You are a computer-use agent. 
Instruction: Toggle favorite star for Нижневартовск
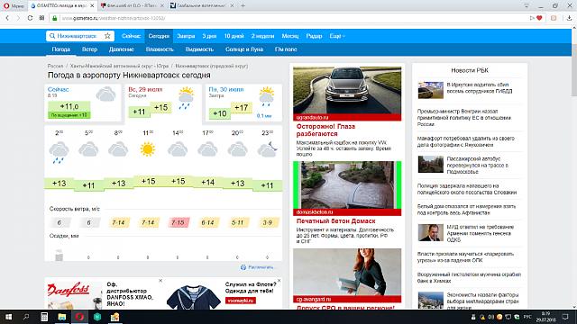[107, 36]
